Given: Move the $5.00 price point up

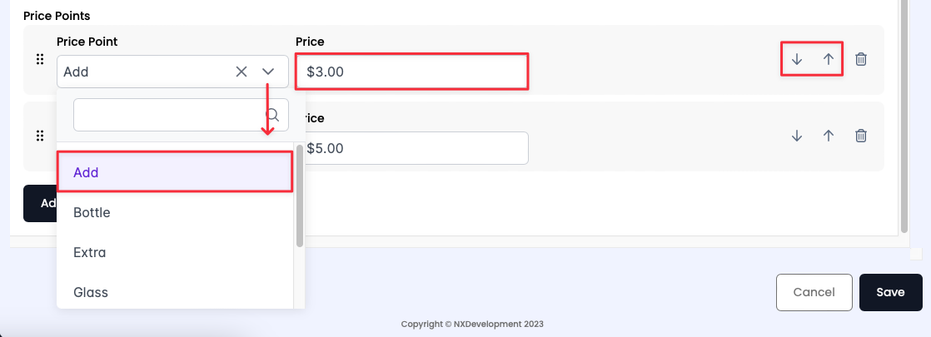Looking at the screenshot, I should click(829, 136).
